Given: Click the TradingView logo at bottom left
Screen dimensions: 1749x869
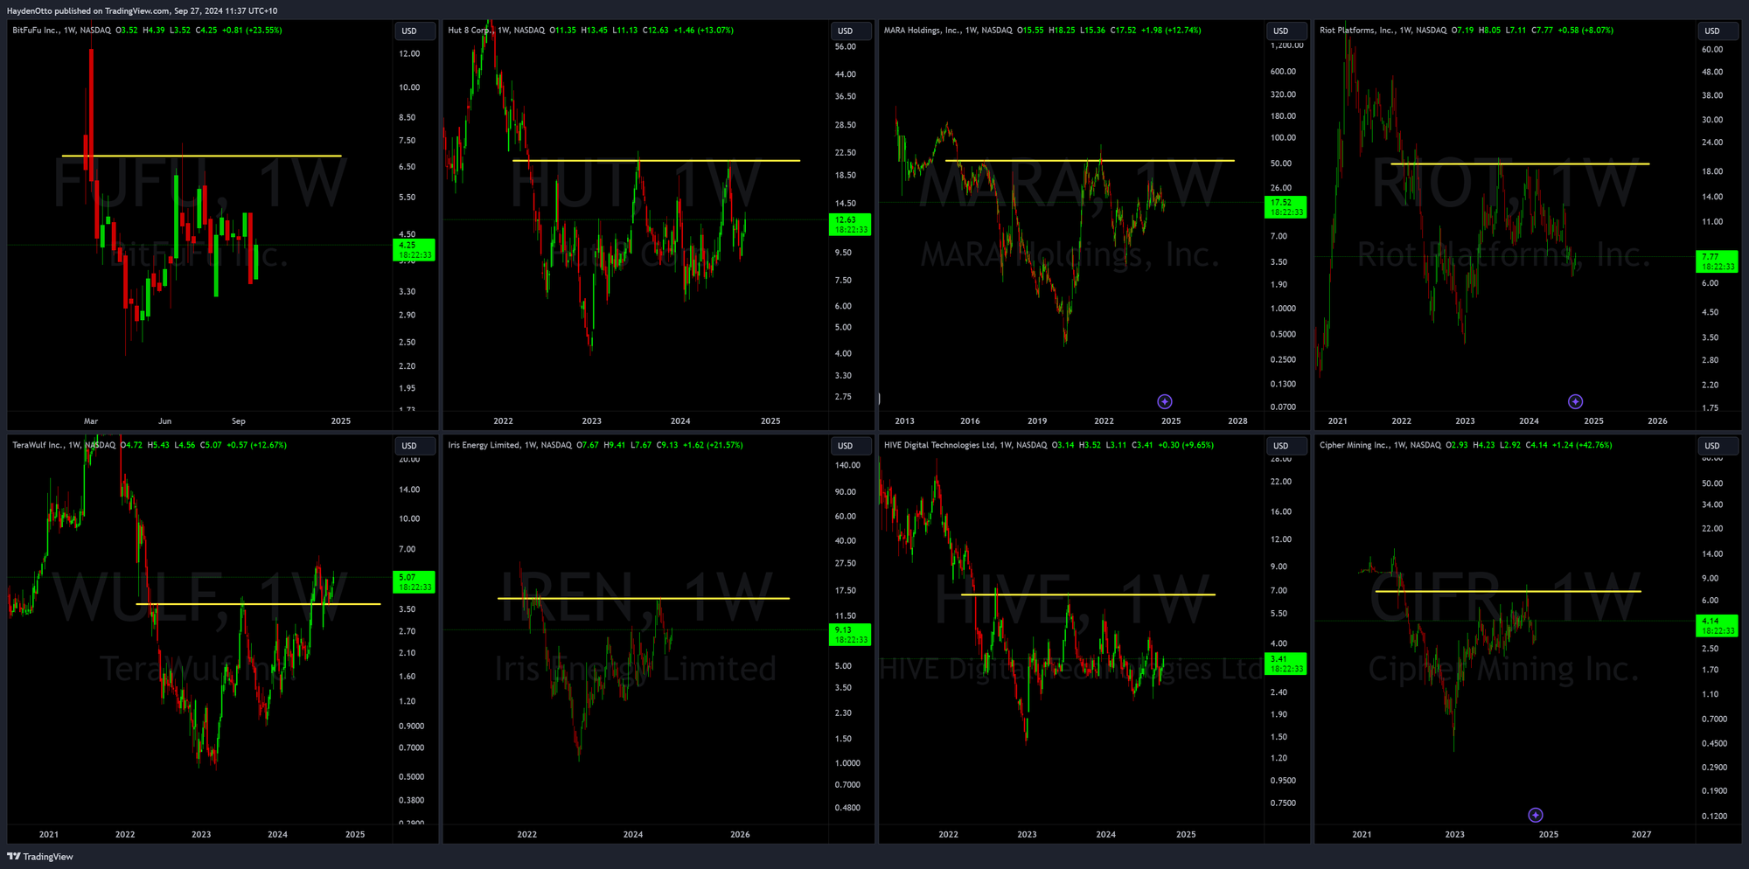Looking at the screenshot, I should pyautogui.click(x=40, y=857).
